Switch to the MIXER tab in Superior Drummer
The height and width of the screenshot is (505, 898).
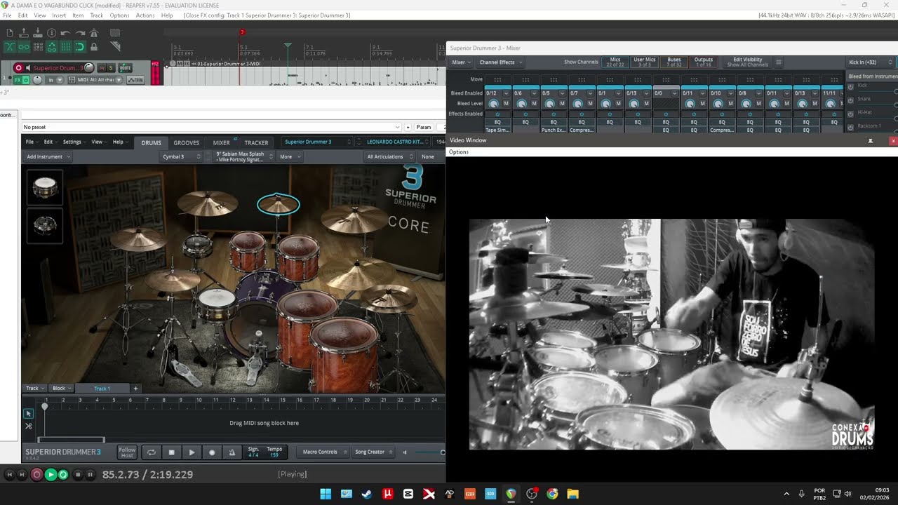point(222,142)
